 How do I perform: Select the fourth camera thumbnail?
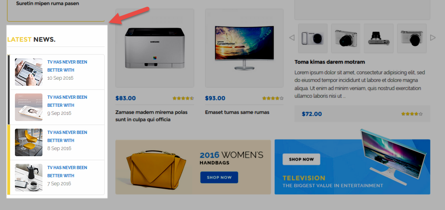tap(411, 38)
